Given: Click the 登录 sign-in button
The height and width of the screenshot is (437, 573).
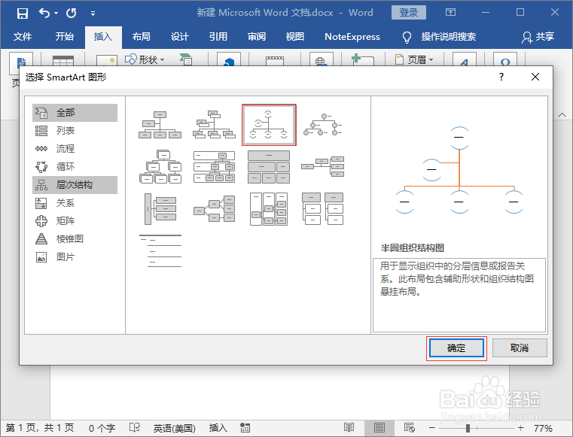Looking at the screenshot, I should pyautogui.click(x=409, y=13).
